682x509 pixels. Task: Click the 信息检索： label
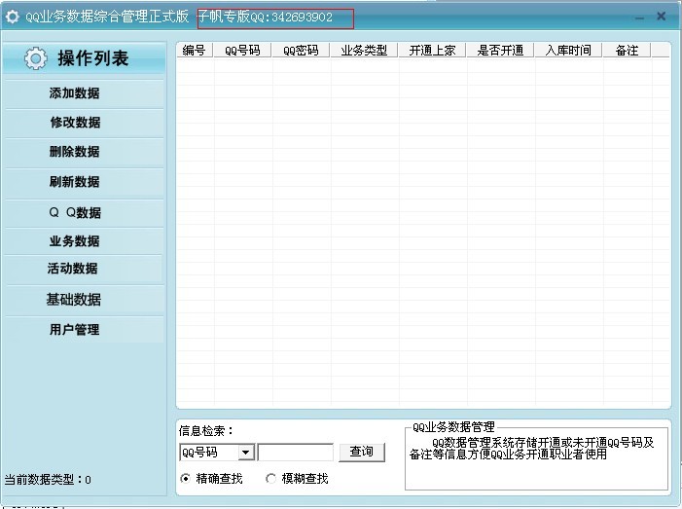coord(206,431)
